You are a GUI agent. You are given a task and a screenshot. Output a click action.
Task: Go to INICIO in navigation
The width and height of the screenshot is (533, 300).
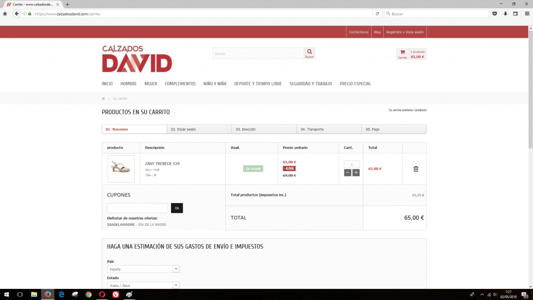pos(107,84)
